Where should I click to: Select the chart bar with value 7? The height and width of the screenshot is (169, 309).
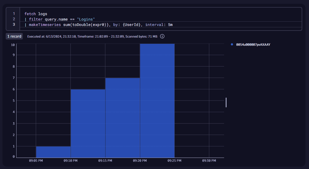coord(123,118)
